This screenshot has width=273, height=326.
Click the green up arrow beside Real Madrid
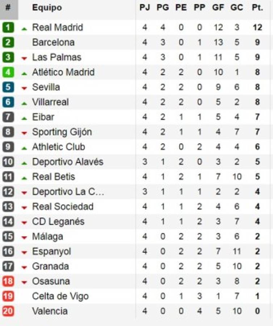tap(24, 28)
